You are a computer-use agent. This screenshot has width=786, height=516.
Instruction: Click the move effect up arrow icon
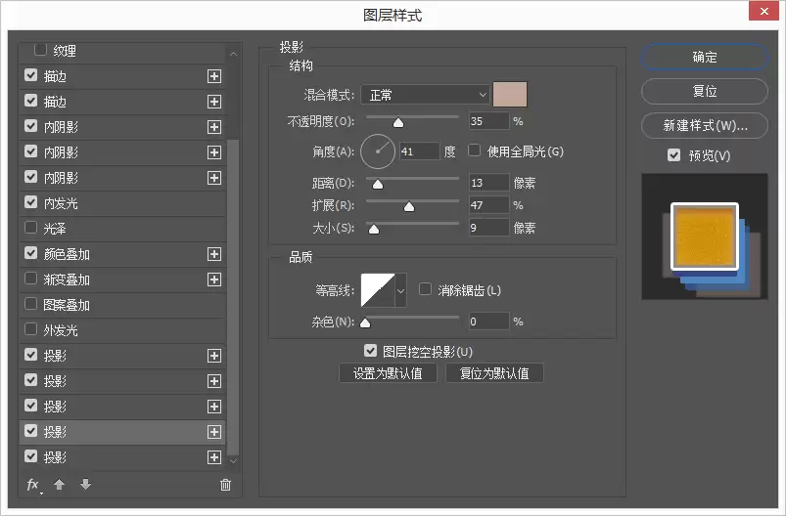coord(59,484)
